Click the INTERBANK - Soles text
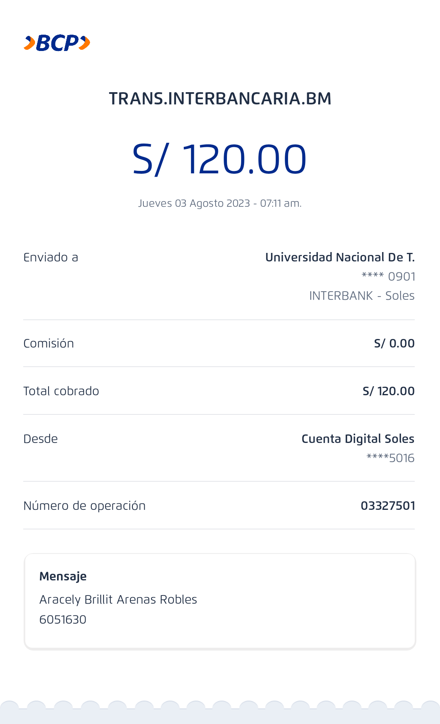The width and height of the screenshot is (440, 724). click(x=361, y=296)
